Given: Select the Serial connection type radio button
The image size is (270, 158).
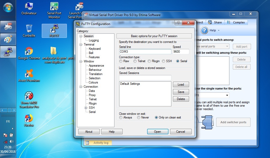Looking at the screenshot, I should coord(178,61).
